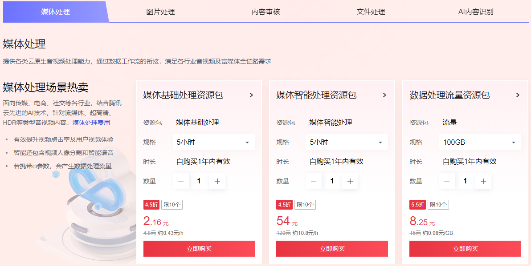Increase quantity for 流量 resource package

483,181
